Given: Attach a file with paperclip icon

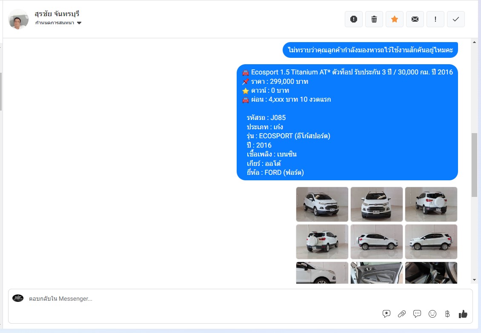Looking at the screenshot, I should (401, 314).
